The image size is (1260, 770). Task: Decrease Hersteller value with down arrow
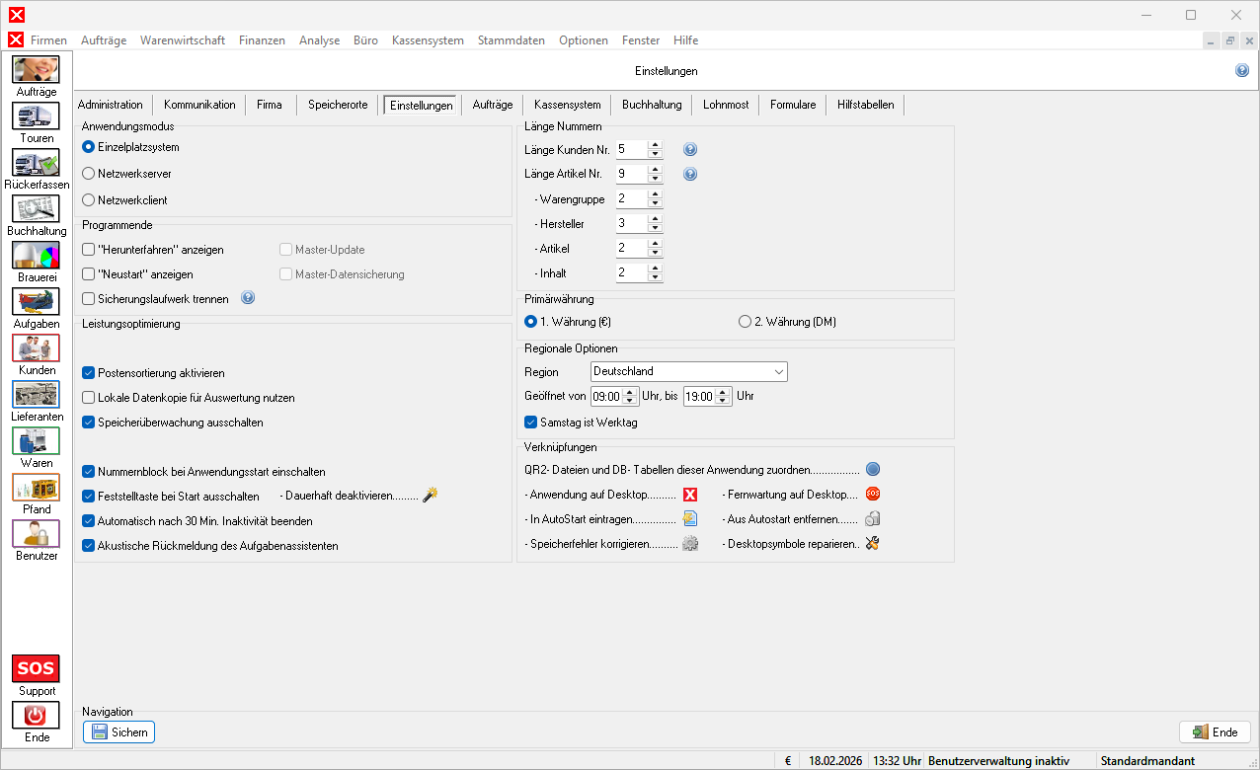[655, 228]
